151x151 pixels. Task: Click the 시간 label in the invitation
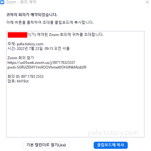11,48
